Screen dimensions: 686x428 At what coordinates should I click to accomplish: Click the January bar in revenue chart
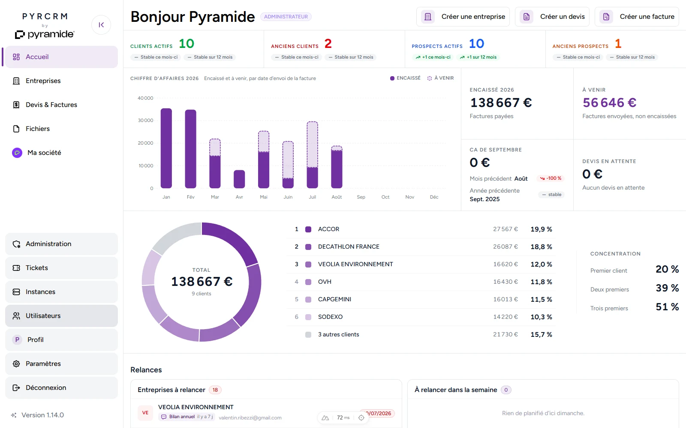pyautogui.click(x=166, y=148)
